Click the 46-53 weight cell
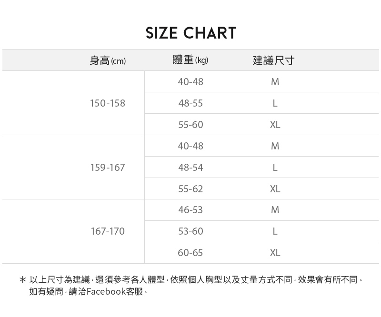Viewport: 381px width, 317px height. (190, 210)
